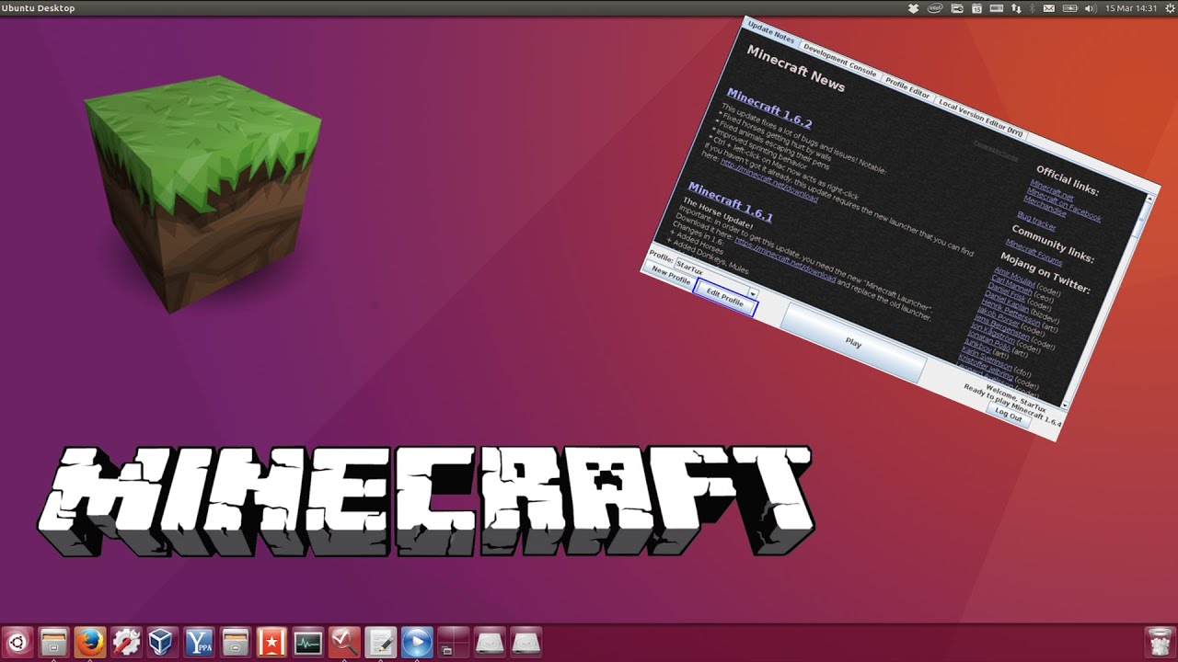Open Daniel Frisk's Twitter link
Viewport: 1178px width, 662px height.
point(1006,294)
